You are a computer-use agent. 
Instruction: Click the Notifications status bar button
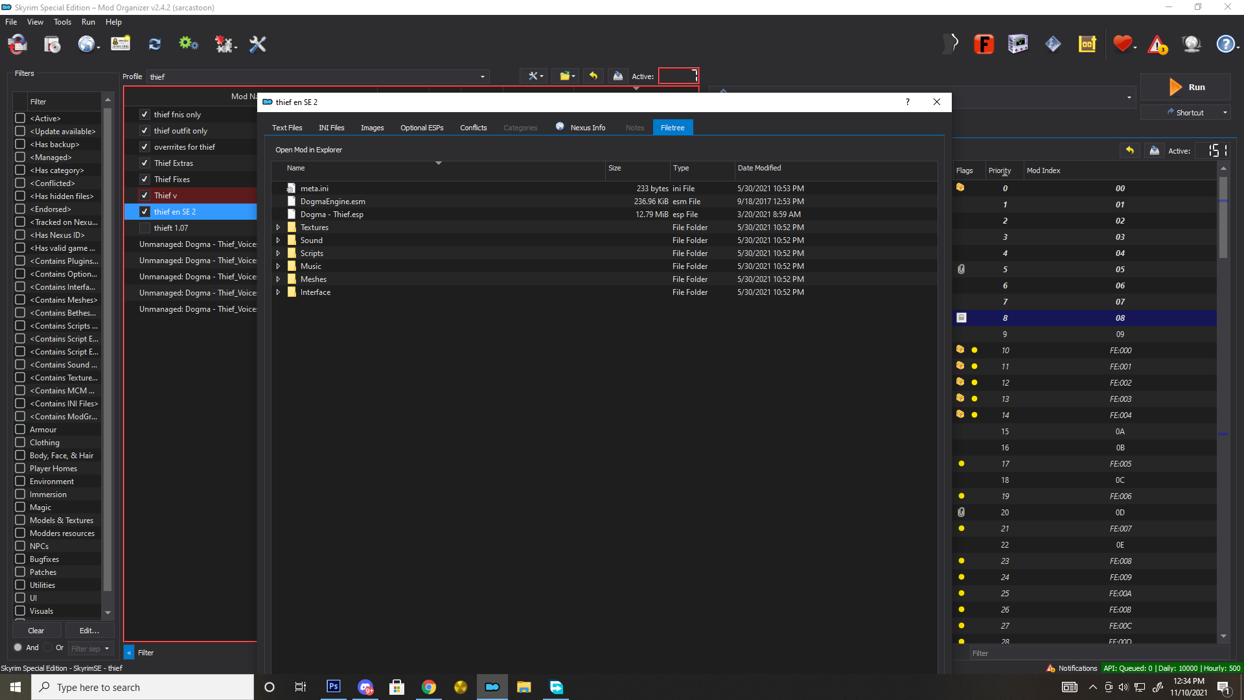(x=1072, y=668)
